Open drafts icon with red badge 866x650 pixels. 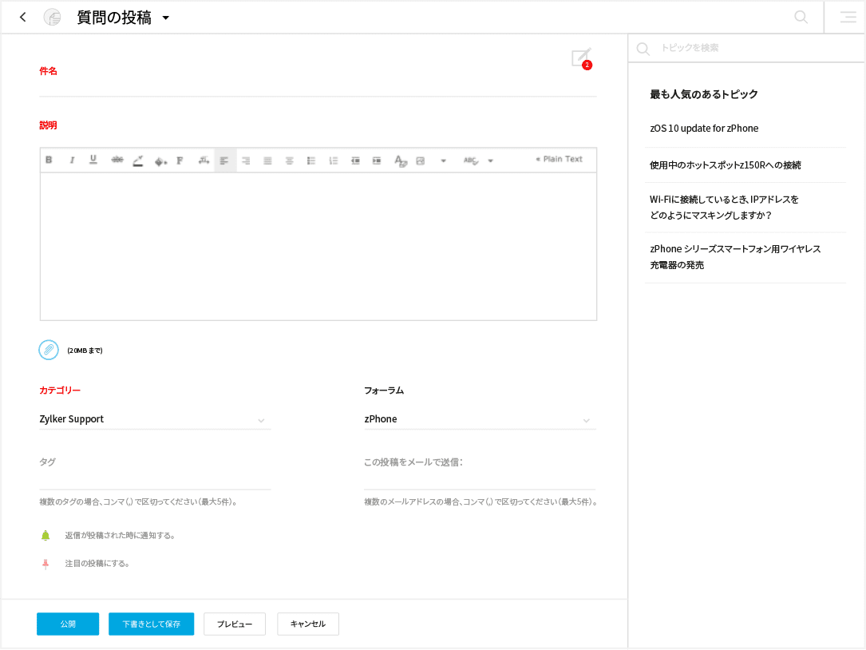pos(580,58)
